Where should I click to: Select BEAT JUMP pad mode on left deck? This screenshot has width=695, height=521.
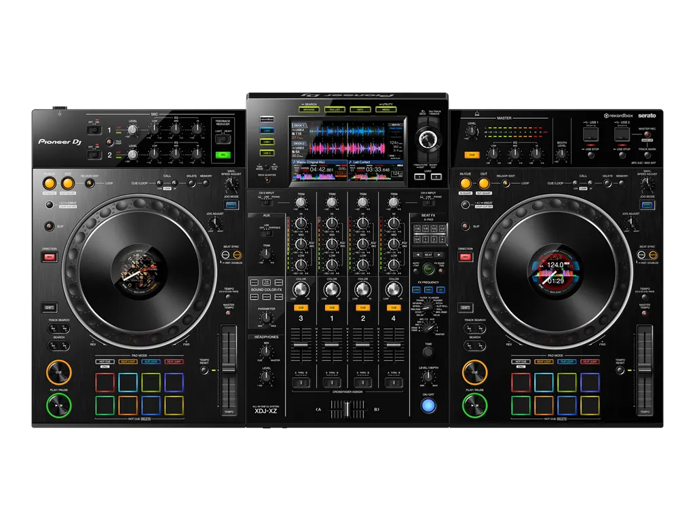174,362
